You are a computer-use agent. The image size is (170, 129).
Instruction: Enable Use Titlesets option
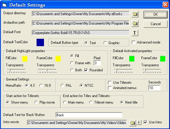[110, 83]
